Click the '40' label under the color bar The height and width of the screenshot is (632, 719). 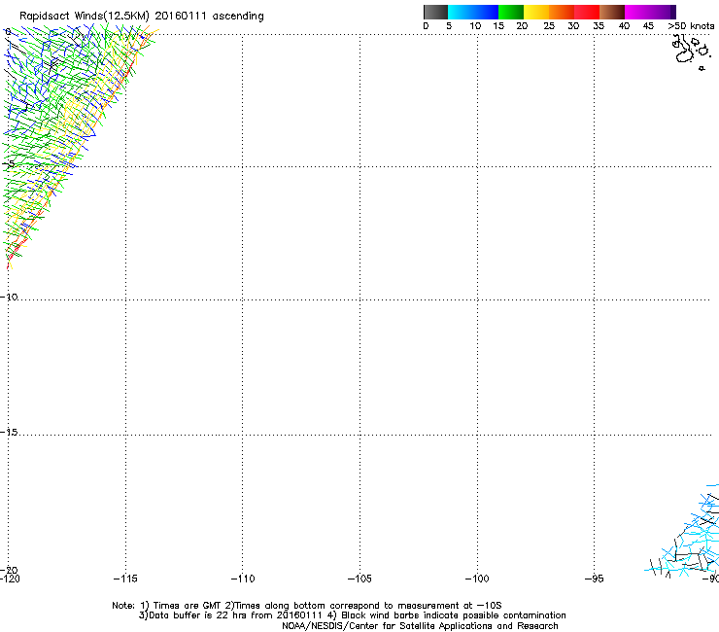(624, 25)
